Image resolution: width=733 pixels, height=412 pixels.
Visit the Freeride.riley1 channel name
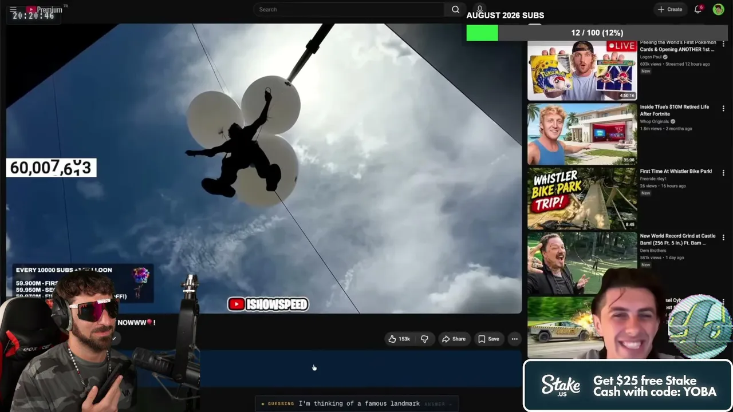[653, 179]
